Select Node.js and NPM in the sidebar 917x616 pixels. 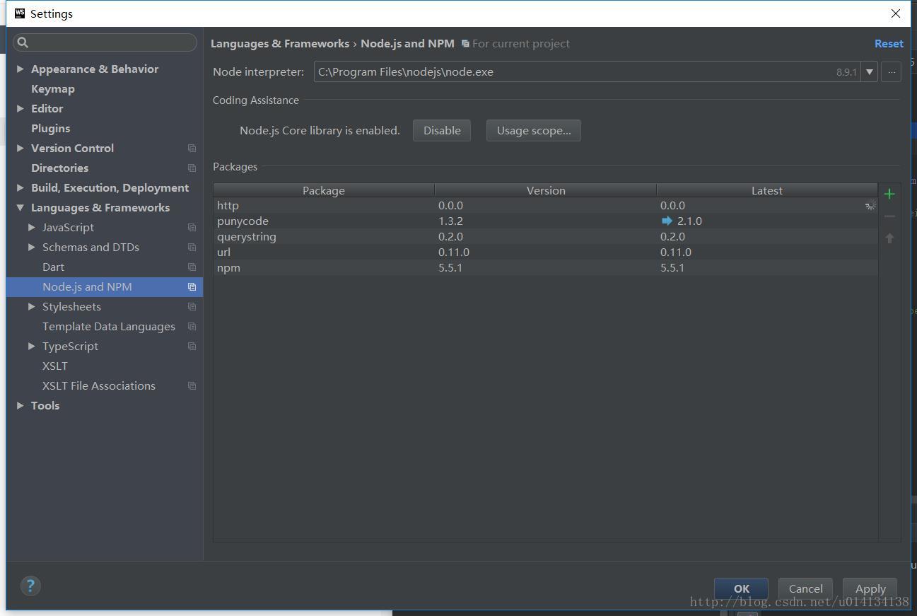click(87, 286)
